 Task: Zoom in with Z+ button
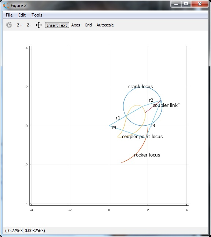[x=19, y=25]
